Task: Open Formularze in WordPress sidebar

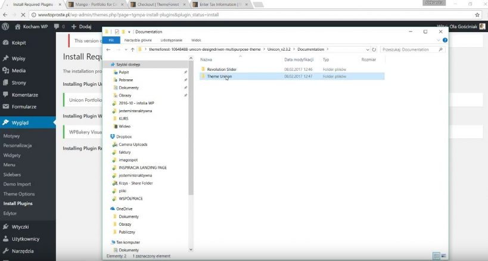Action: point(24,107)
